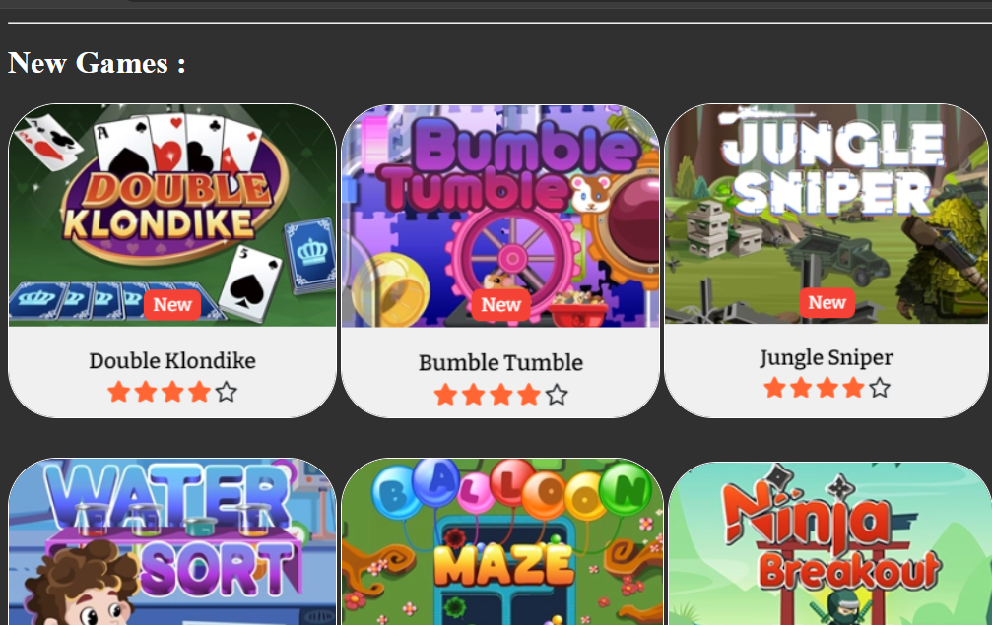Click the empty fifth star under Bumble Tumble

(x=557, y=395)
